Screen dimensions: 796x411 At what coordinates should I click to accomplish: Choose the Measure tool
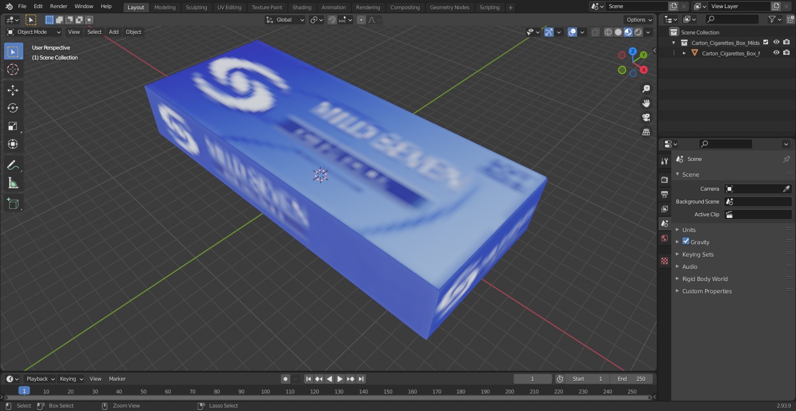point(13,183)
